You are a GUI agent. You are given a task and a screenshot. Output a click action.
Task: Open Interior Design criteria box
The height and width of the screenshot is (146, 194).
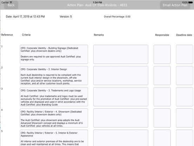tap(54, 75)
